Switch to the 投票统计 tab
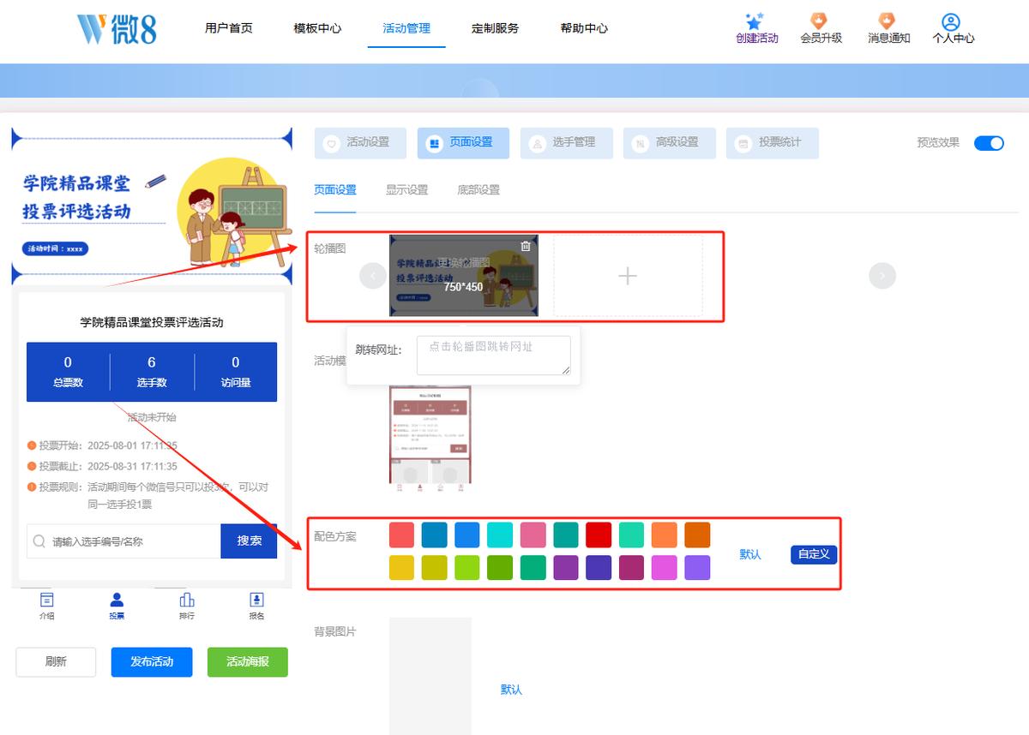The image size is (1029, 735). tap(772, 143)
